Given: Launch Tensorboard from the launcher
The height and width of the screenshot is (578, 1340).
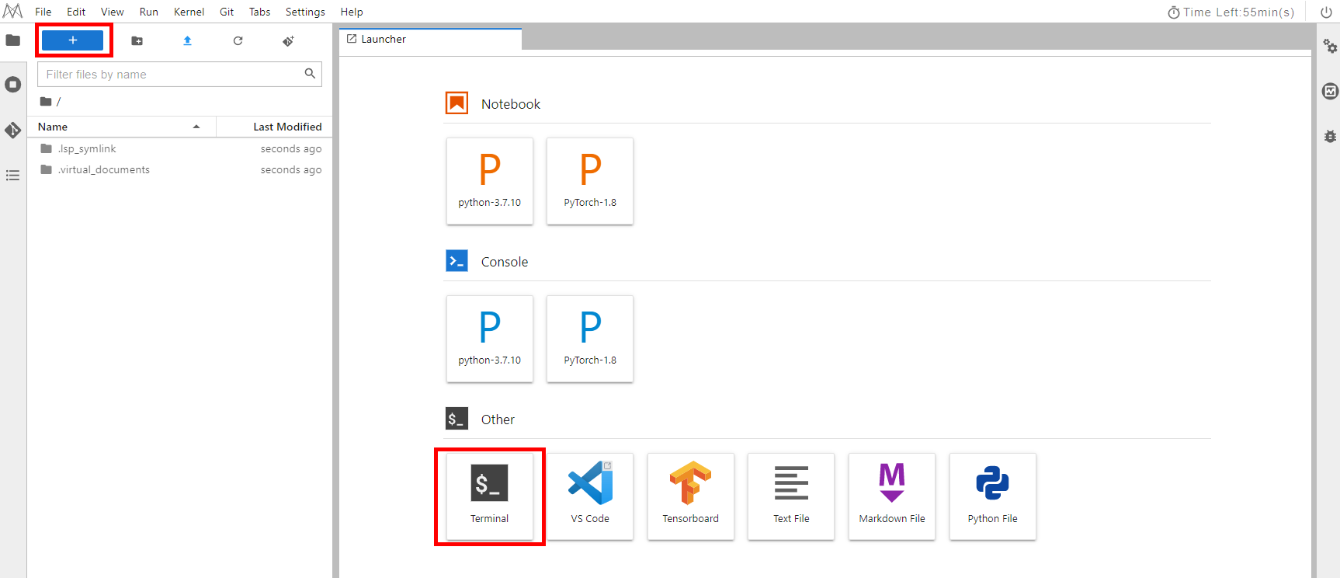Looking at the screenshot, I should click(690, 496).
